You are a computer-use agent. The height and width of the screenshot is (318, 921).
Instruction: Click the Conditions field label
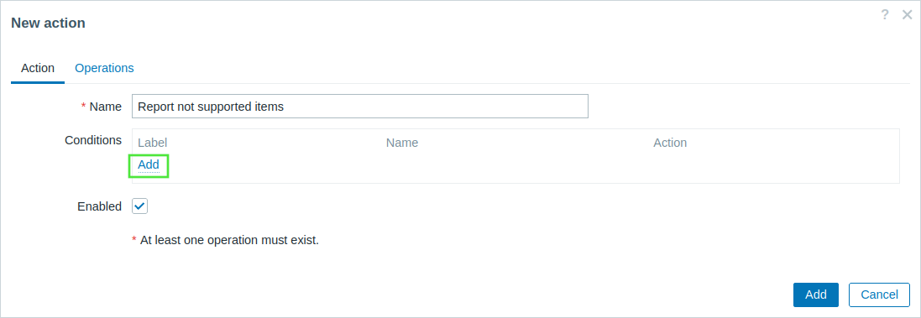[x=93, y=140]
